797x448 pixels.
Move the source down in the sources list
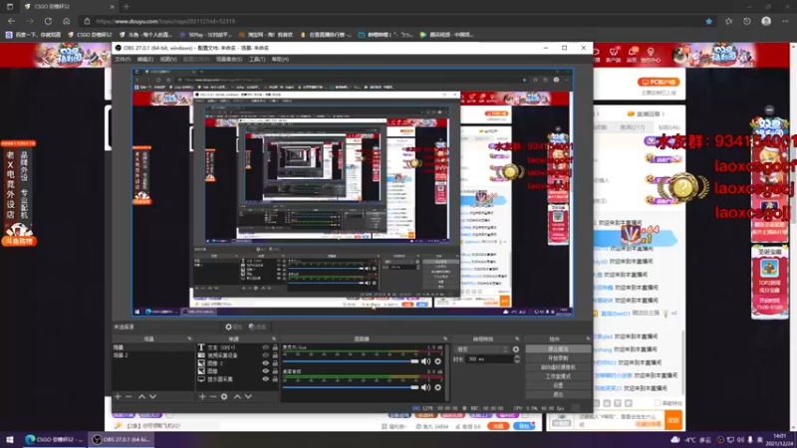click(248, 396)
